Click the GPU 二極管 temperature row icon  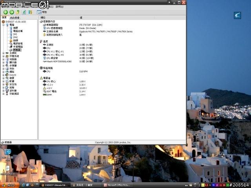(44, 58)
